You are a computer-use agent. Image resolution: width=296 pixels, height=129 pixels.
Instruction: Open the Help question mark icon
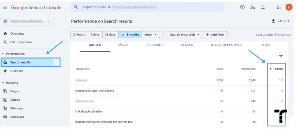click(243, 7)
